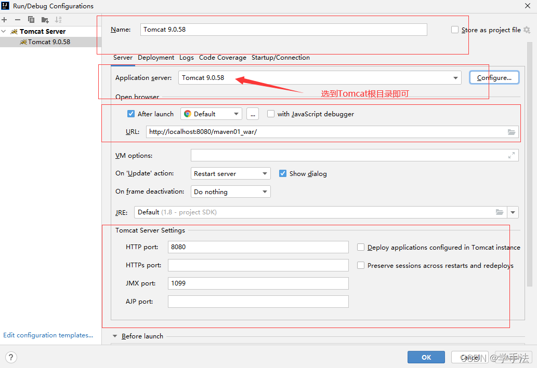Click the Configure... button
Screen dimensions: 537x368
(494, 78)
